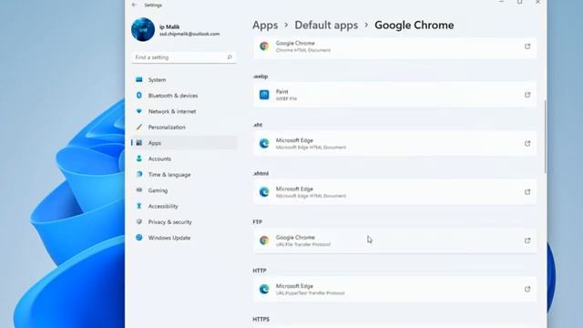Click the search magnifier icon
The image size is (583, 328).
coord(230,57)
